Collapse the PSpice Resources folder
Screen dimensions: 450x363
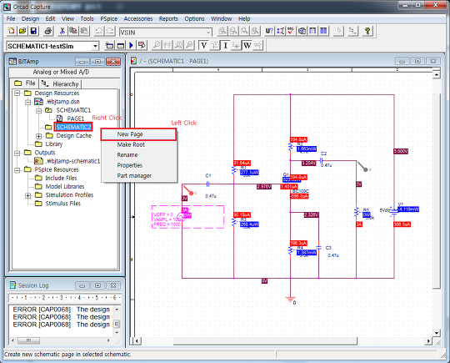17,170
